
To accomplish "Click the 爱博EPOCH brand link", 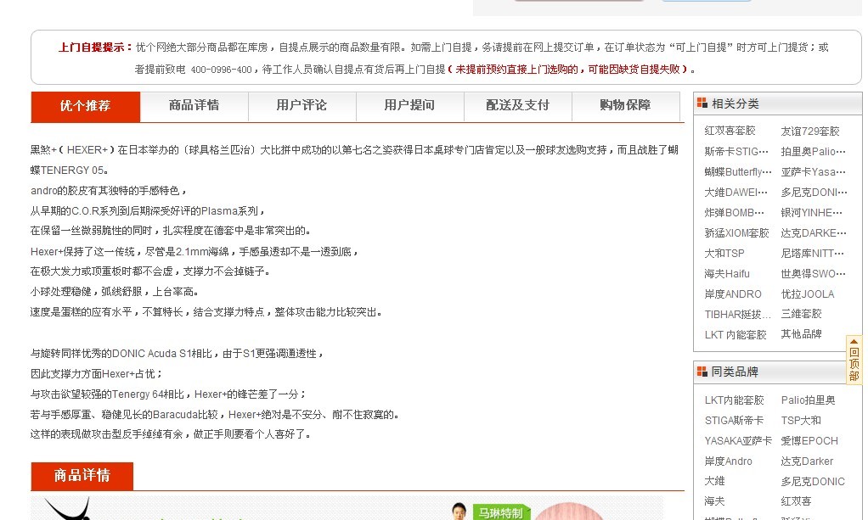I will 809,441.
